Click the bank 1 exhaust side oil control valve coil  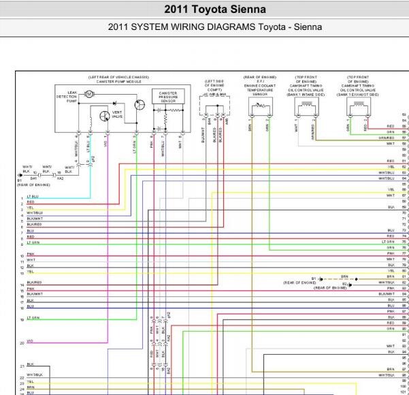pyautogui.click(x=359, y=104)
